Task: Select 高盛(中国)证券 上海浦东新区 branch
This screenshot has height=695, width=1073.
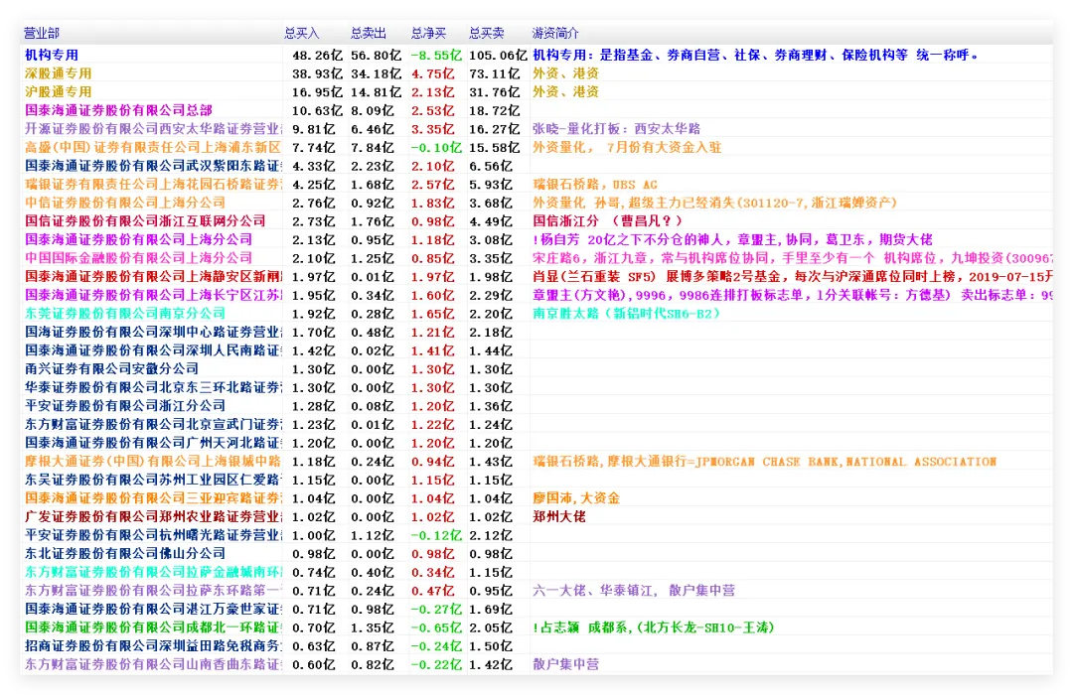Action: (x=153, y=147)
